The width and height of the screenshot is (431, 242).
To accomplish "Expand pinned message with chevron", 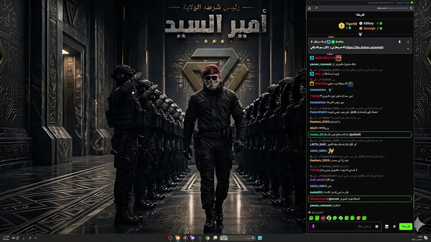I will tap(408, 48).
